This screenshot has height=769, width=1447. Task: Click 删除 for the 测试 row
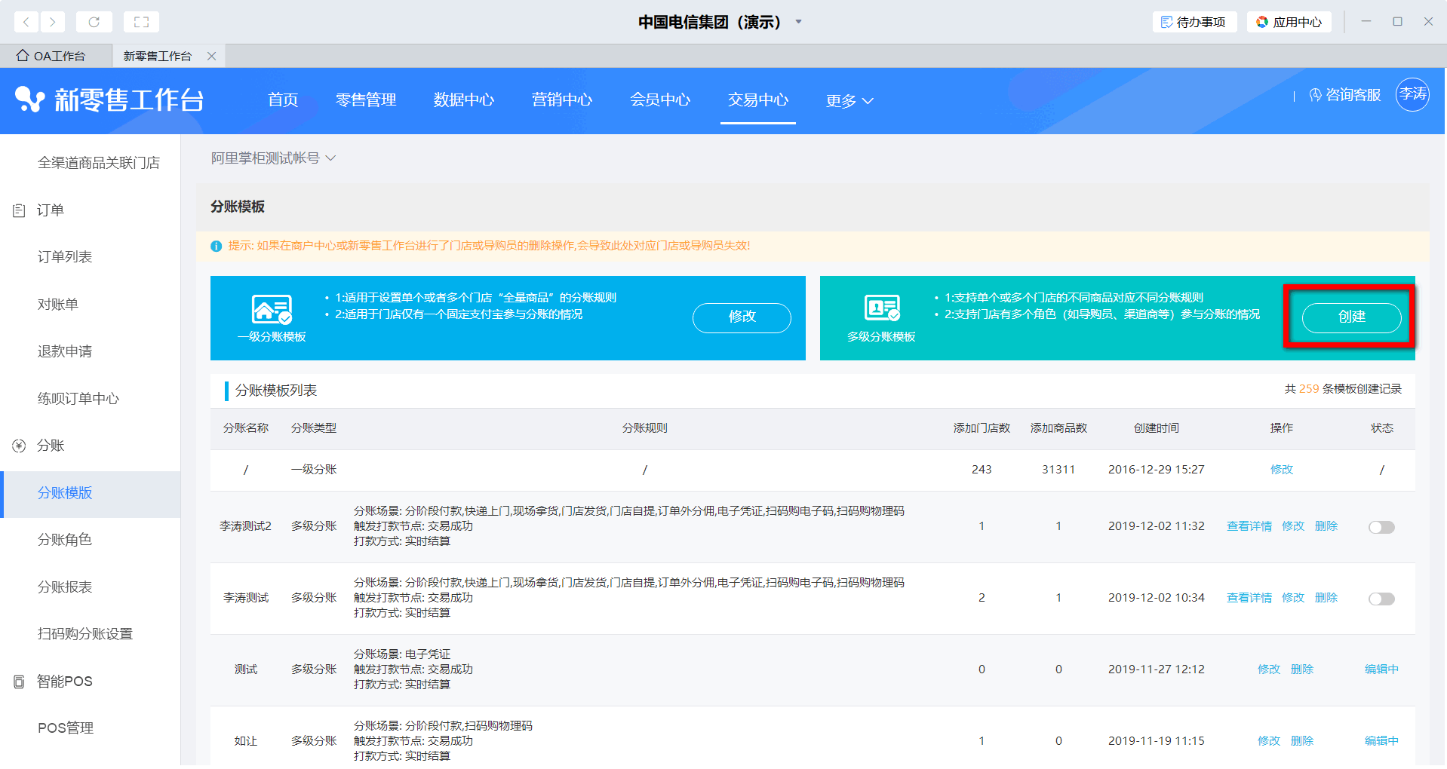pyautogui.click(x=1302, y=669)
